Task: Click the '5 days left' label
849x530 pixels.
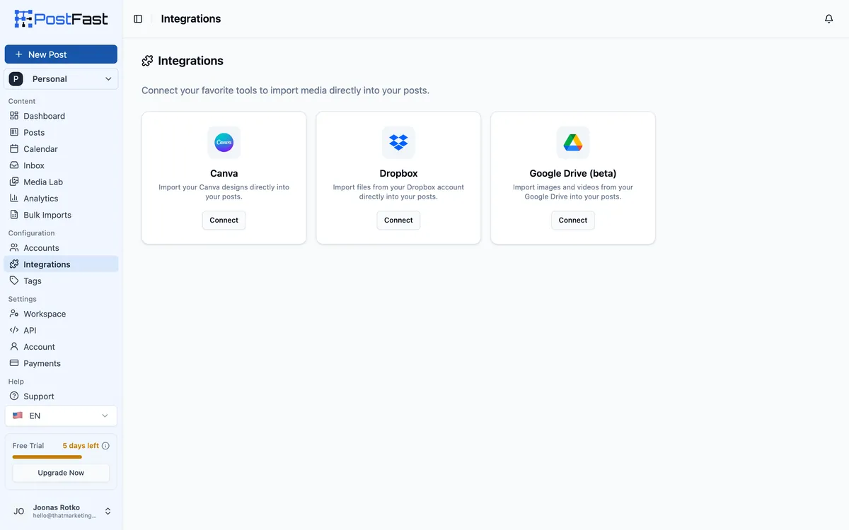Action: click(81, 446)
